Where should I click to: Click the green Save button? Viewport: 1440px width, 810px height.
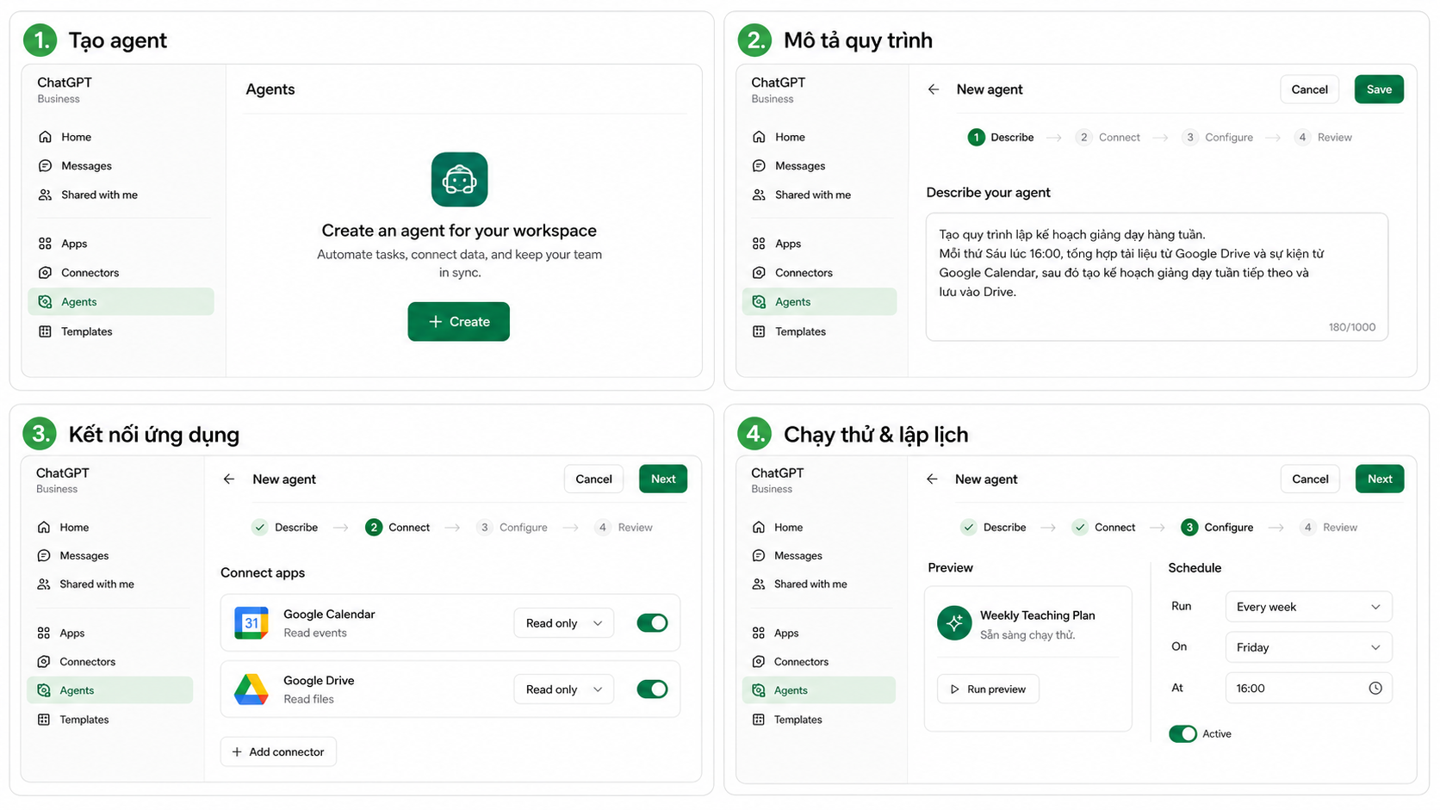tap(1379, 90)
